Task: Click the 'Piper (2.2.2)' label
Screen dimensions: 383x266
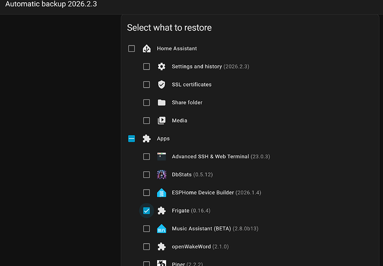Action: click(x=188, y=264)
